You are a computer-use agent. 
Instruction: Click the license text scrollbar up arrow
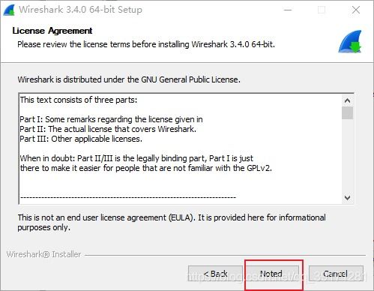click(x=347, y=100)
